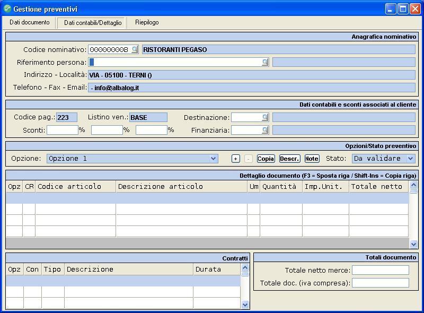This screenshot has height=313, width=424.
Task: Remove option using the minus button
Action: [x=248, y=159]
